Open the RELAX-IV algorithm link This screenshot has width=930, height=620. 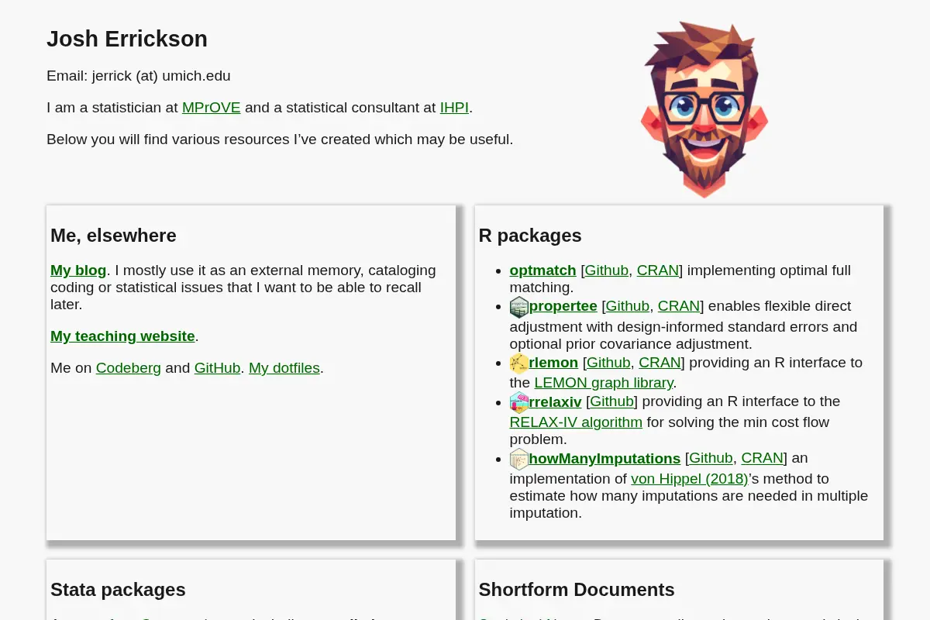coord(576,422)
